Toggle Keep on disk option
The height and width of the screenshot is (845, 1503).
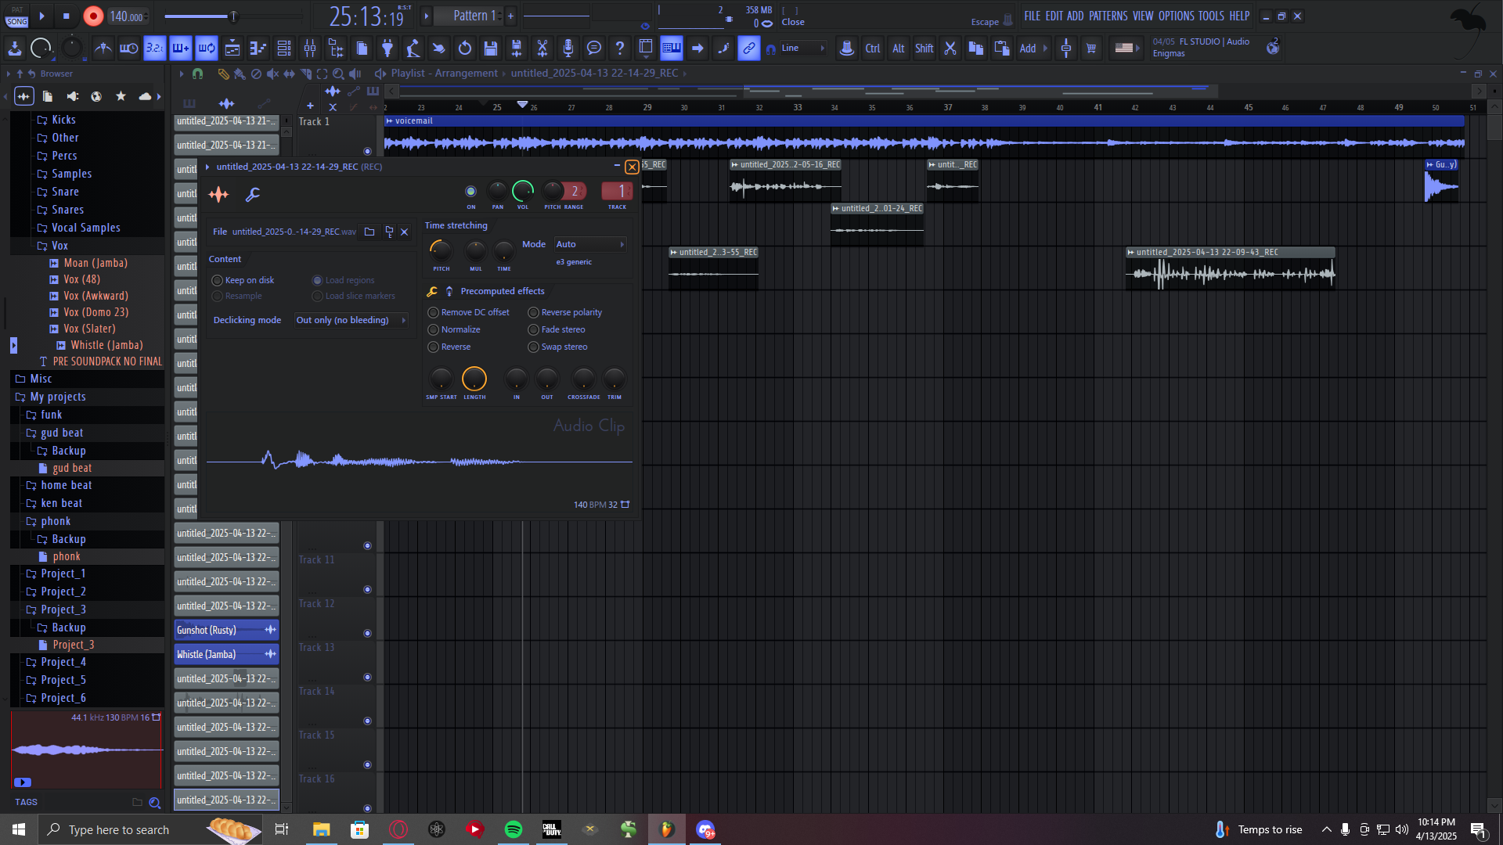click(218, 281)
